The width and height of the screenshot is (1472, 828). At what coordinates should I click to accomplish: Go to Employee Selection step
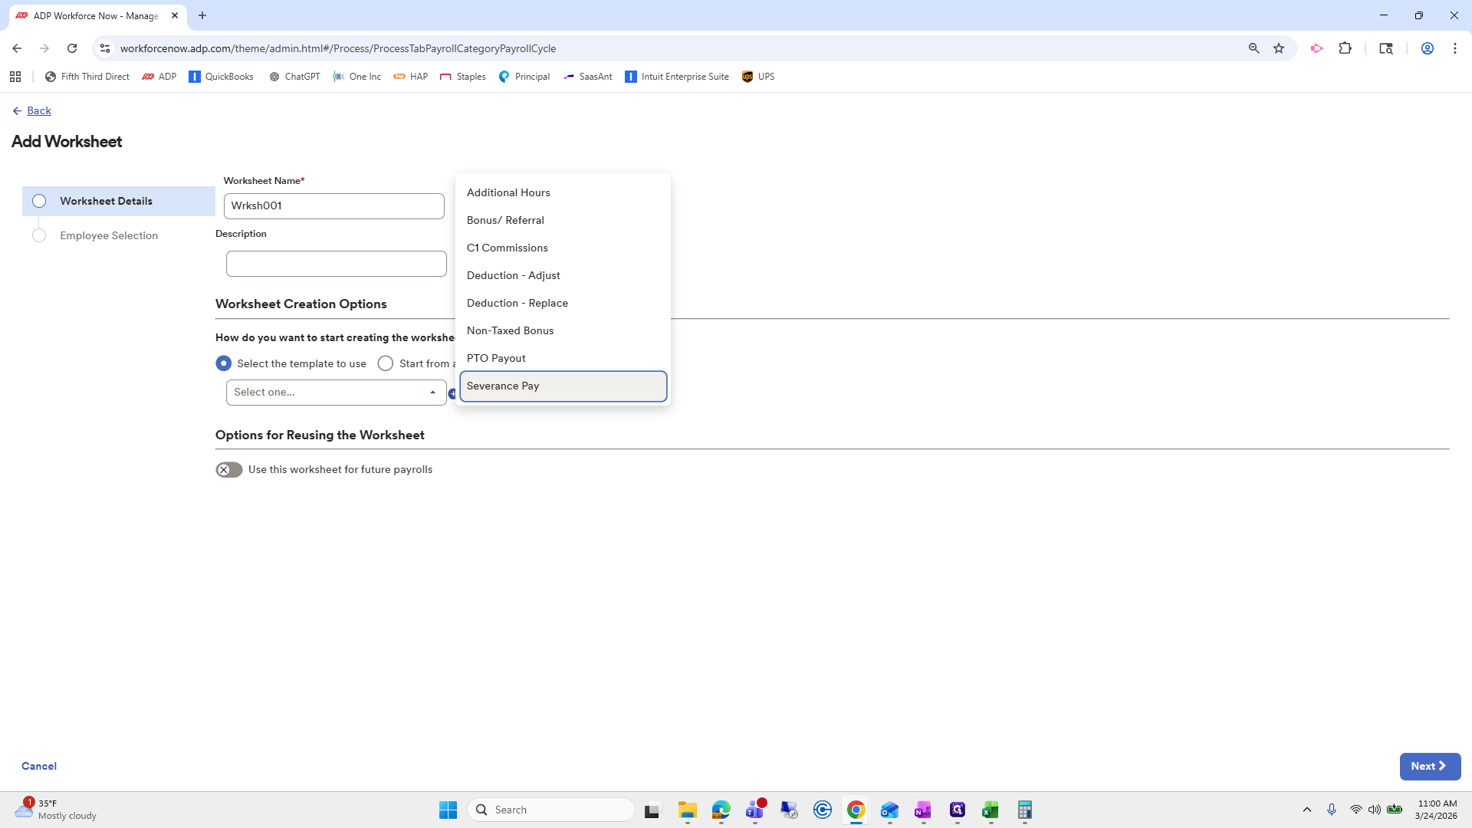(109, 236)
